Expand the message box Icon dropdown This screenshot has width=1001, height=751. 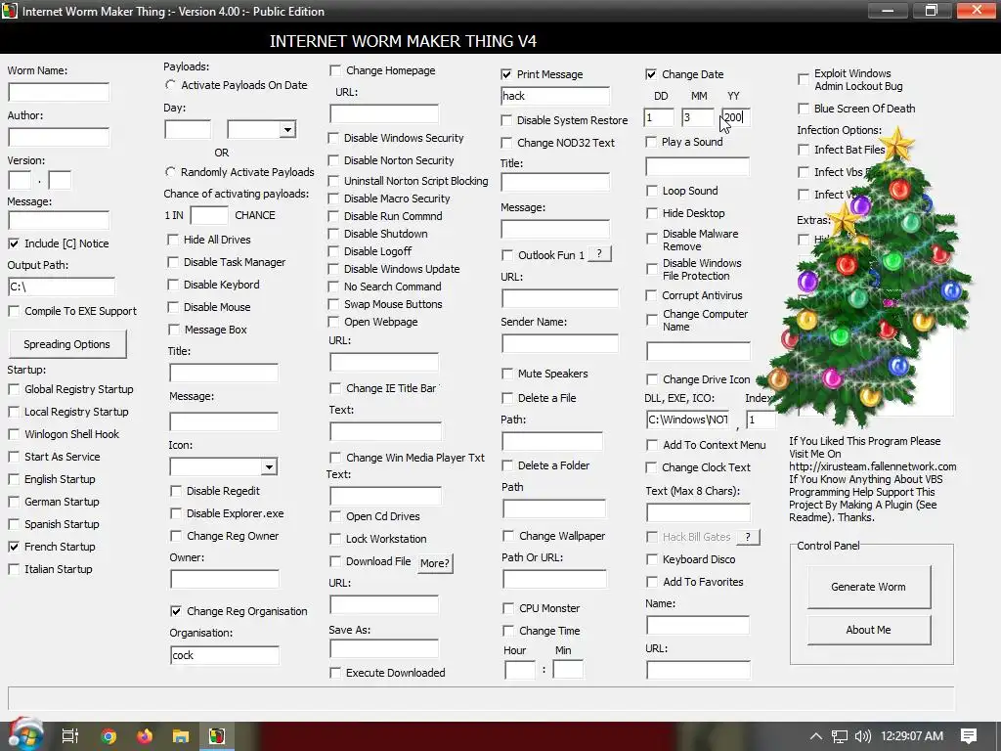click(269, 466)
